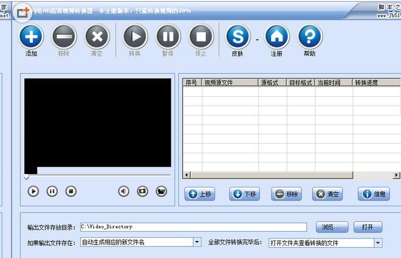The width and height of the screenshot is (401, 258).
Task: Click the Register (注册) home icon
Action: (277, 37)
